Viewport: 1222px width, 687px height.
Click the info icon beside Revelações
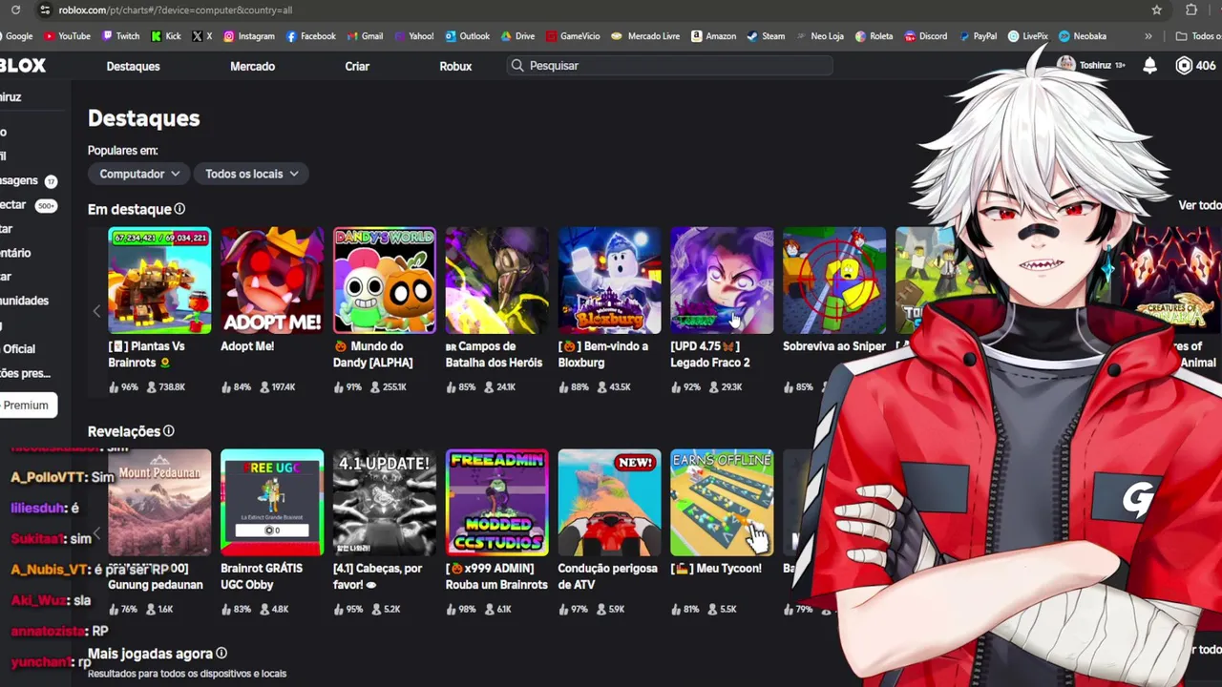coord(169,431)
